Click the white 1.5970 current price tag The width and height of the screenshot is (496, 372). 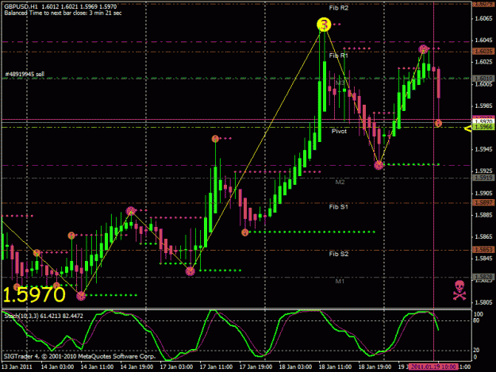click(483, 121)
